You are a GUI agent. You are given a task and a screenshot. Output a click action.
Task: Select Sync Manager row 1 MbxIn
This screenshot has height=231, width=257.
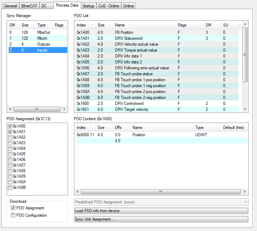tap(38, 38)
